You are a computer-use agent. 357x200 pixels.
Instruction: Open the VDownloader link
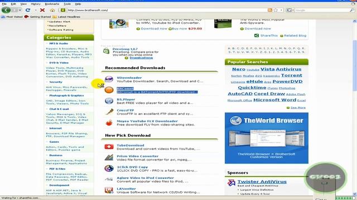click(129, 78)
